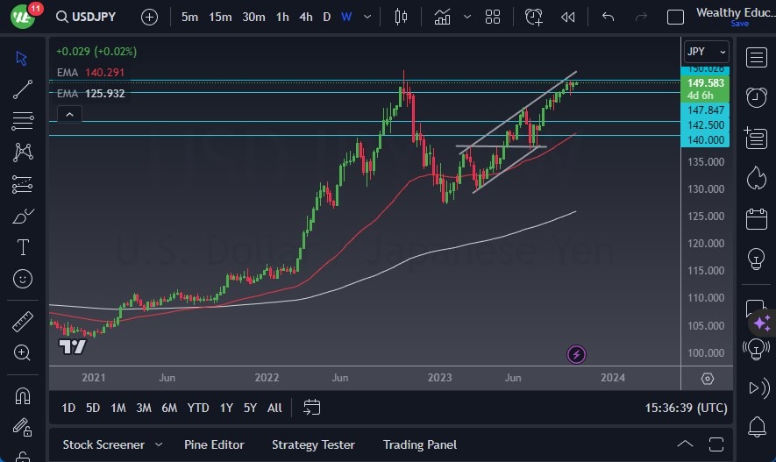Select the ruler measure tool
This screenshot has height=462, width=776.
coord(24,321)
